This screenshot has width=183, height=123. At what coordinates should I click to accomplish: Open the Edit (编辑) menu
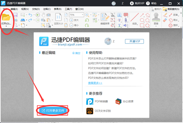tap(14, 9)
